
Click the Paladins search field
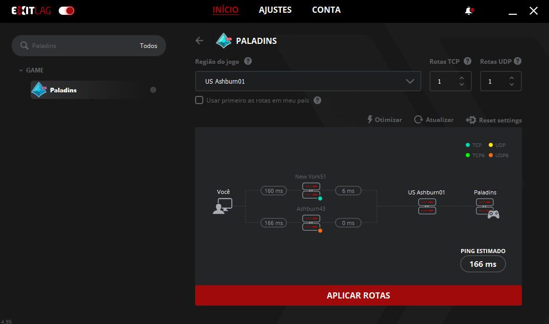tap(82, 46)
